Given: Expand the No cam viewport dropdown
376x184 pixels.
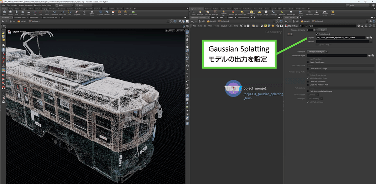Looking at the screenshot, I should coord(180,31).
